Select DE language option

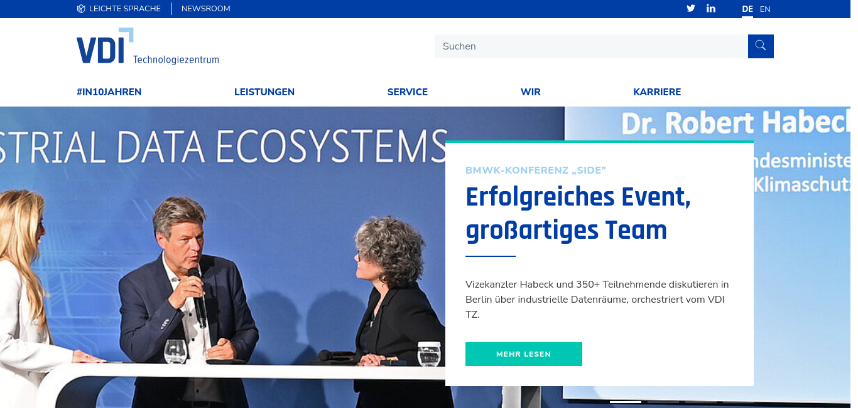[x=747, y=9]
